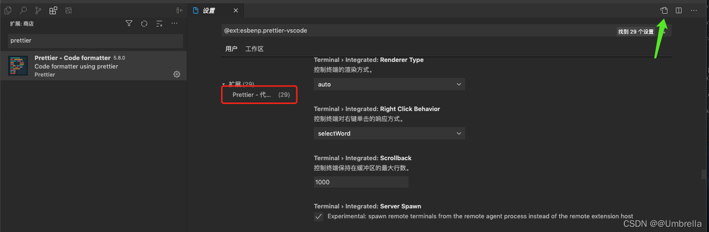709x232 pixels.
Task: Open extensions panel more actions menu
Action: coord(174,24)
